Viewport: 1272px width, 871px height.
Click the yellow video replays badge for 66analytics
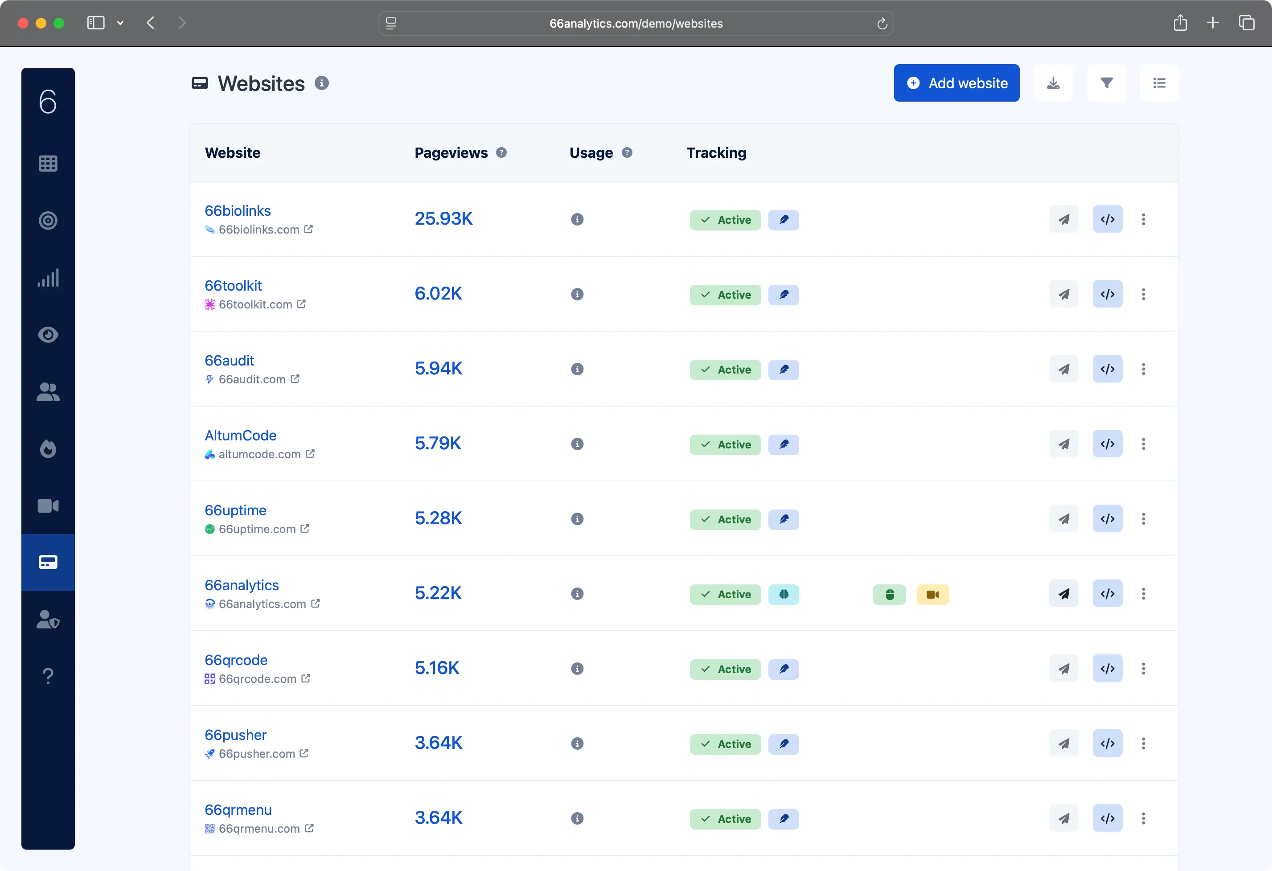pyautogui.click(x=933, y=595)
